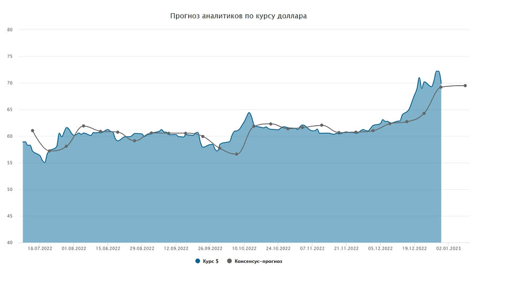Viewport: 510px width, 286px height.
Task: Click the x-axis label 05.12.2022
Action: coord(380,249)
